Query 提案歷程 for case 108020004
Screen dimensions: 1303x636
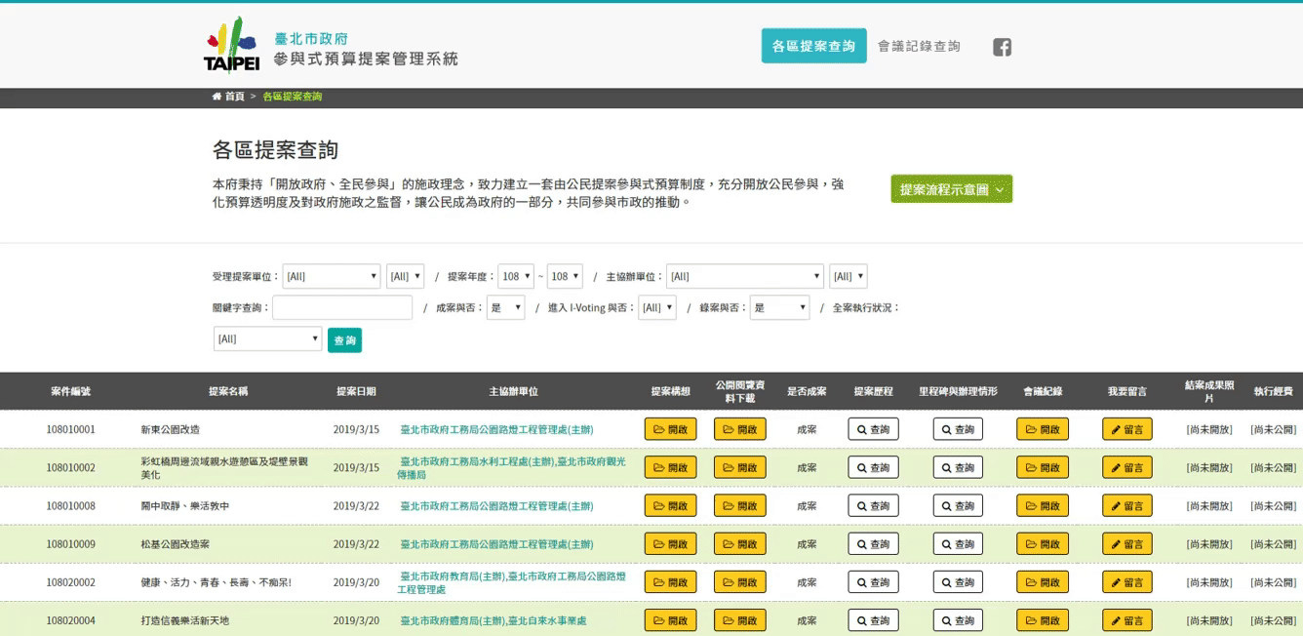pos(873,620)
